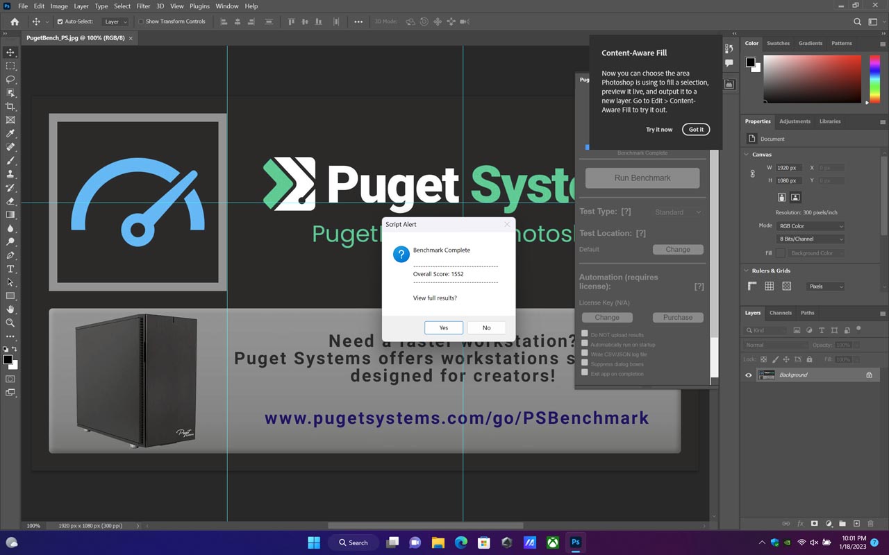
Task: Open the Auto-Select Layer dropdown
Action: click(115, 22)
